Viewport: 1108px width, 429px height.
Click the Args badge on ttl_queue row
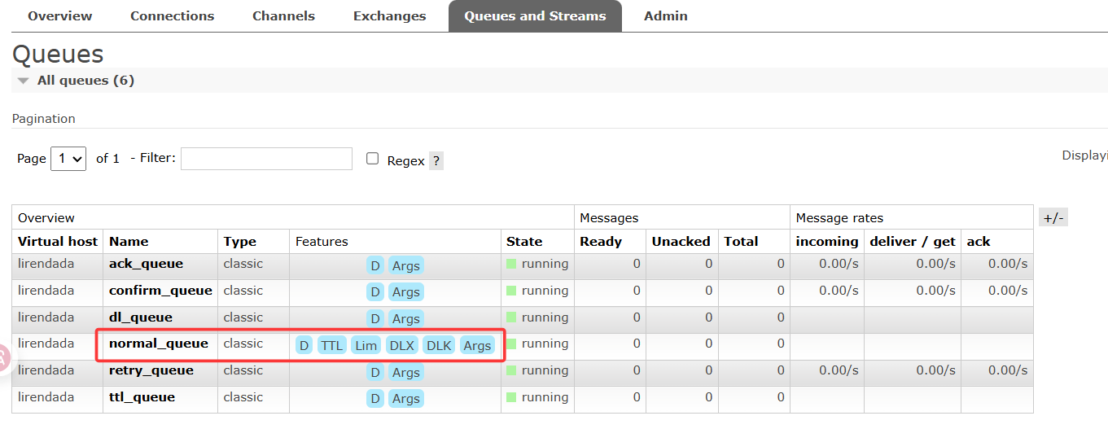(x=405, y=399)
